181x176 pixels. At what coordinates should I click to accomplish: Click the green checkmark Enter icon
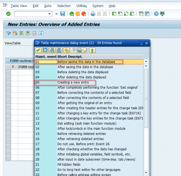point(8,14)
